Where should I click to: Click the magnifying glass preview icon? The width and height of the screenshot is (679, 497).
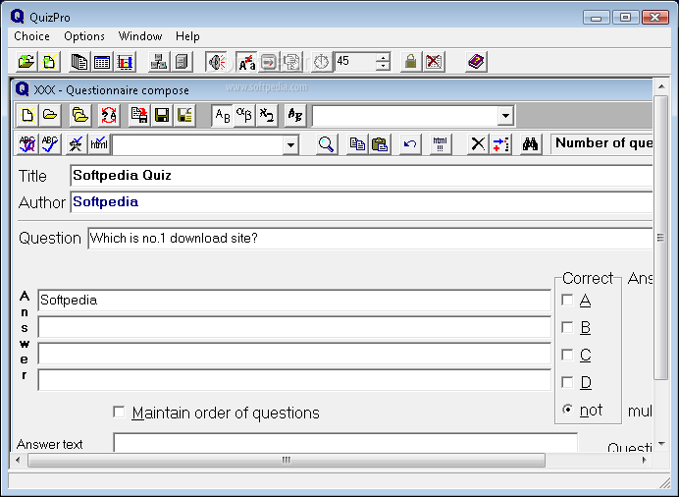click(x=326, y=143)
